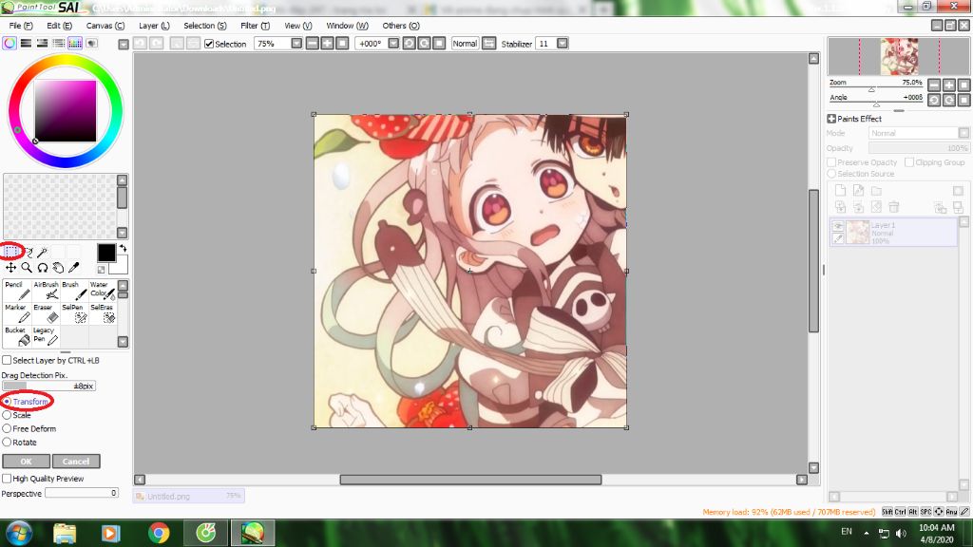This screenshot has width=973, height=547.
Task: Click the brush list scroll-down arrow
Action: pos(123,341)
